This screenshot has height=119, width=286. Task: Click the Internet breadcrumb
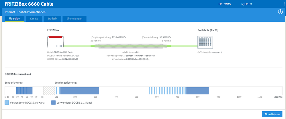pyautogui.click(x=10, y=12)
